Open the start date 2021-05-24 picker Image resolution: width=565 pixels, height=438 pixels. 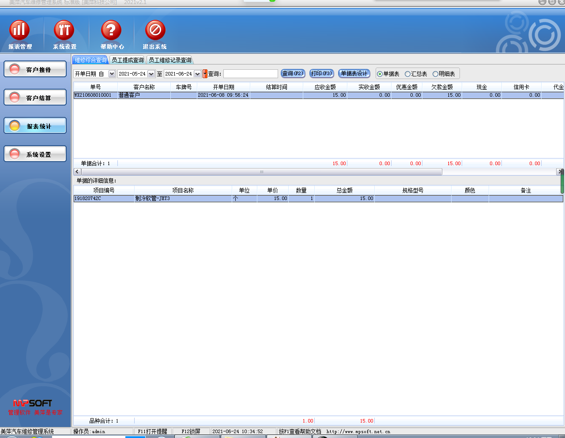[x=151, y=74]
